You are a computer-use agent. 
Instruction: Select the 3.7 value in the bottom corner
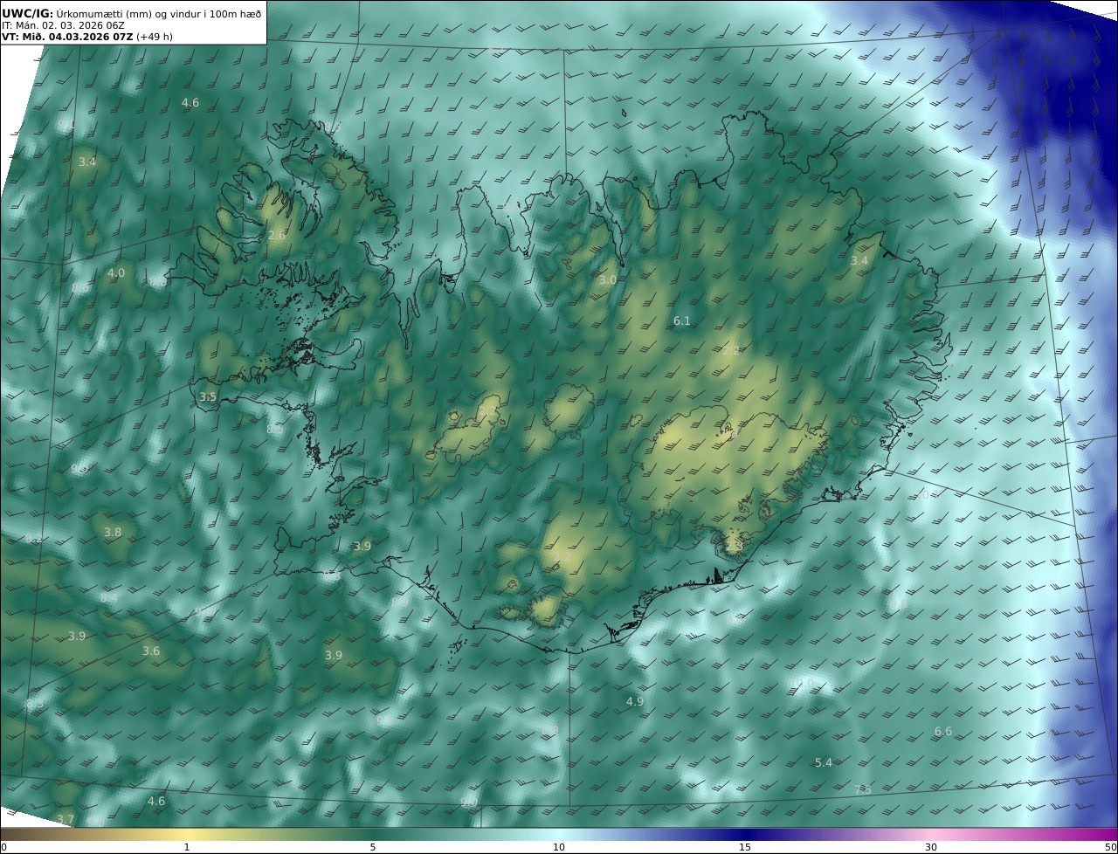(66, 819)
